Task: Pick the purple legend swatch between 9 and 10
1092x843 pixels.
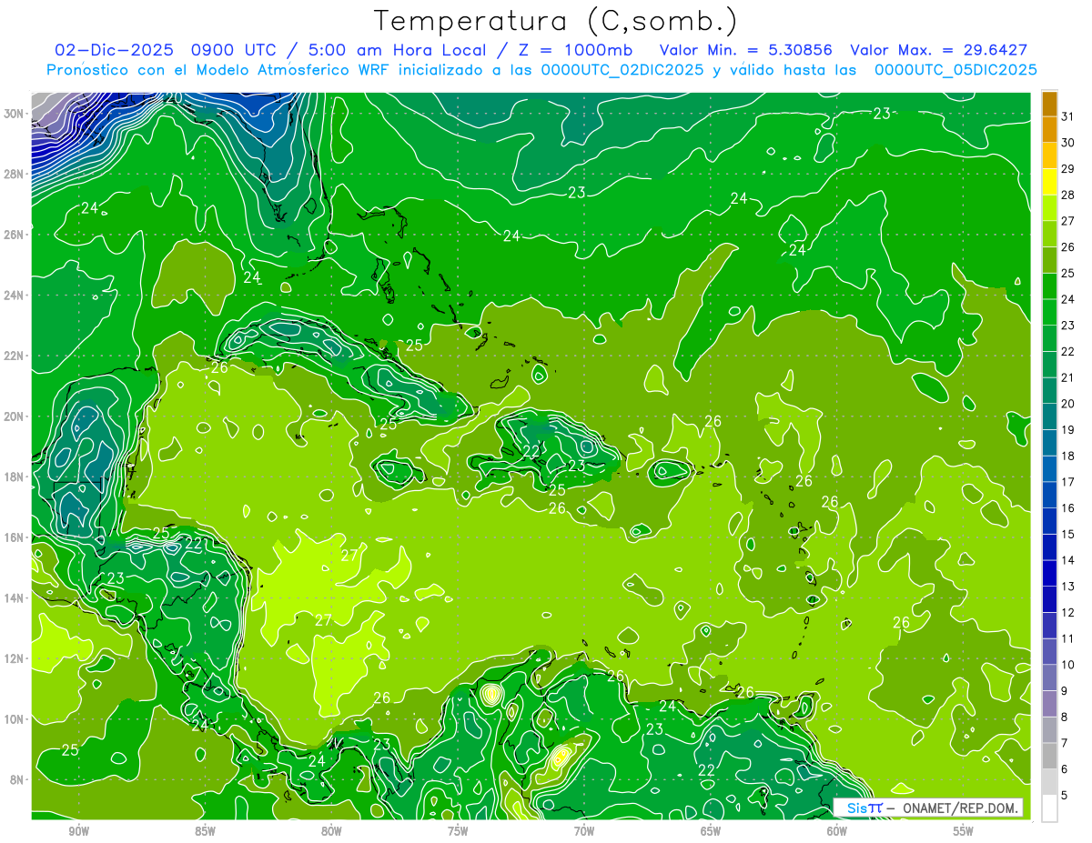Action: [x=1049, y=677]
